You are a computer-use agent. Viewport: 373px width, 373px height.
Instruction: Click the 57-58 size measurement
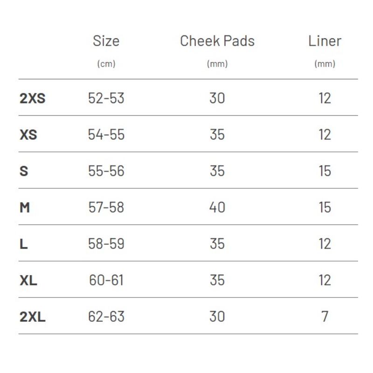(x=106, y=207)
